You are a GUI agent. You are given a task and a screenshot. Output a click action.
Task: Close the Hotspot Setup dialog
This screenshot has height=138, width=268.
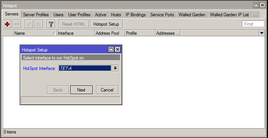[x=117, y=50]
